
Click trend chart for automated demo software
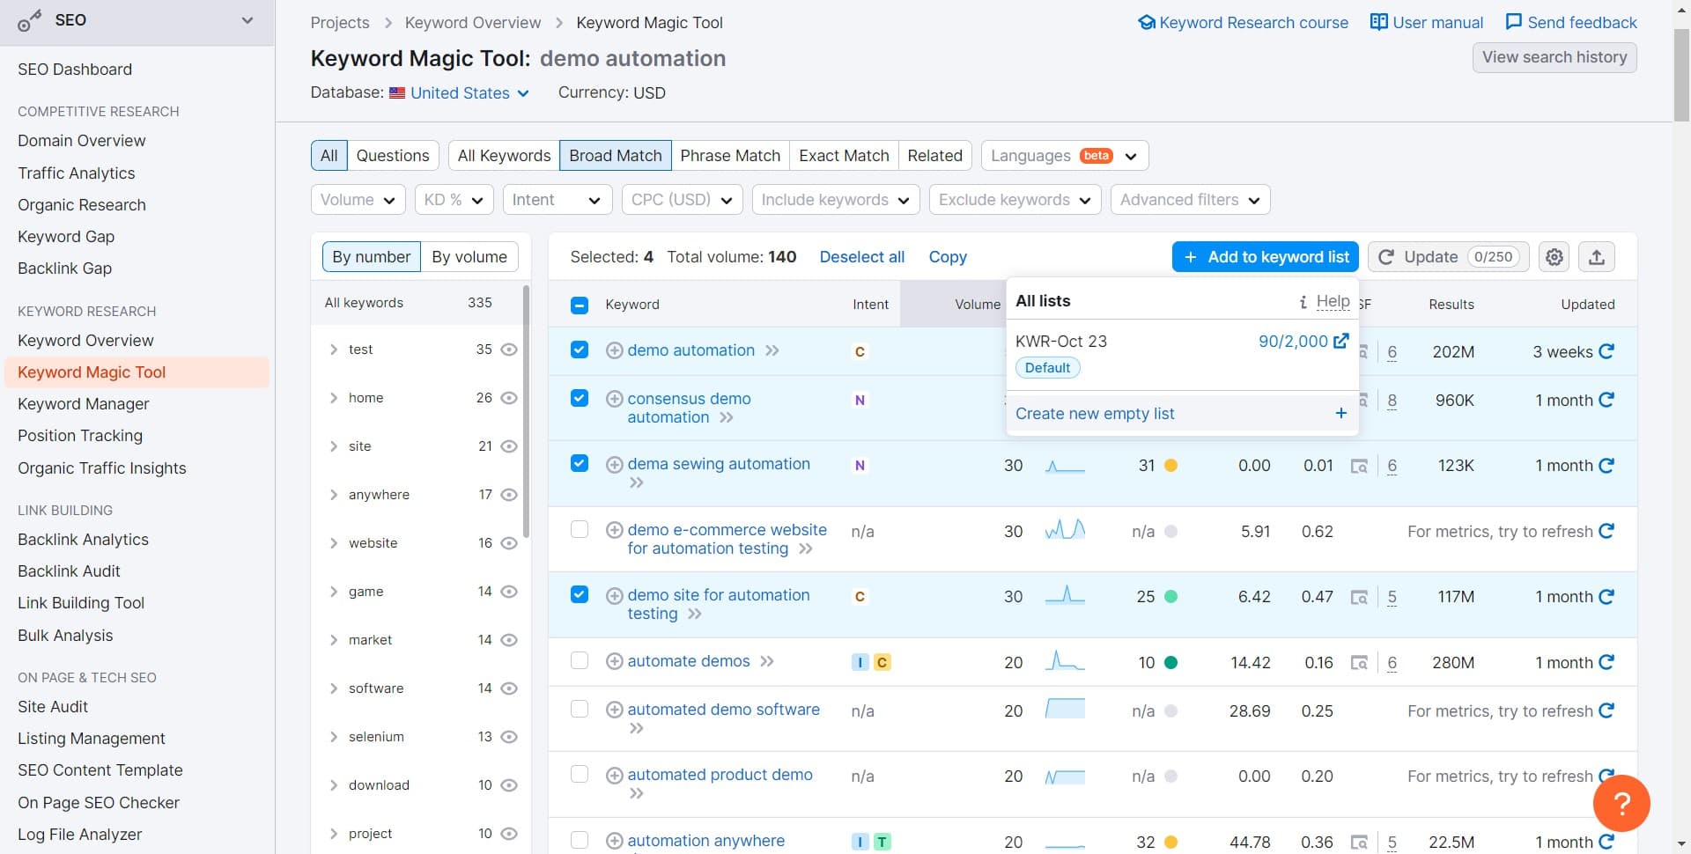tap(1065, 710)
